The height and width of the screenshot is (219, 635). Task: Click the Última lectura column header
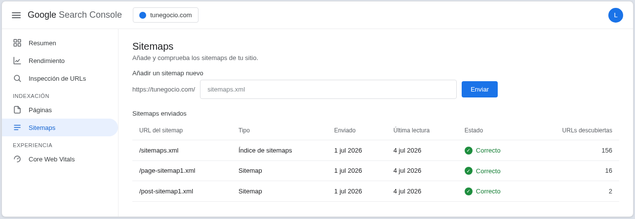[x=411, y=130]
